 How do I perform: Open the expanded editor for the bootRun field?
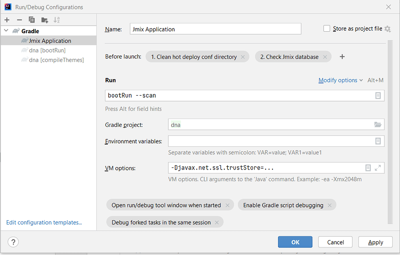[x=378, y=95]
